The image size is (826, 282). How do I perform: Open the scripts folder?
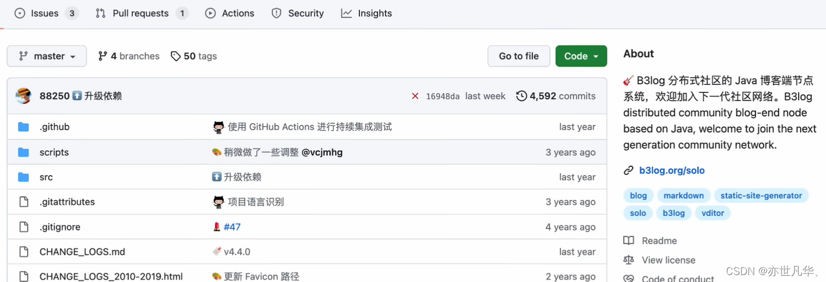pos(54,153)
